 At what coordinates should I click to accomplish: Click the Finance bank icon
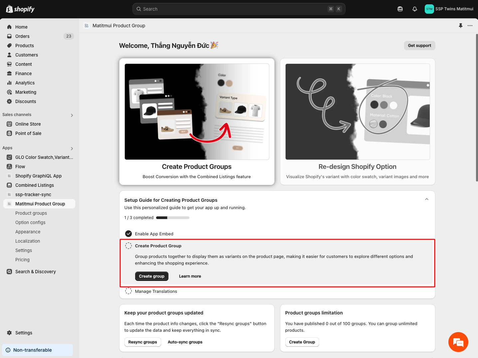(x=9, y=73)
